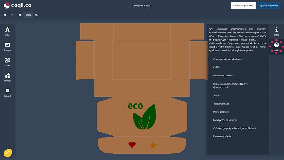Select the orange star icon on box
This screenshot has height=160, width=284.
[153, 145]
